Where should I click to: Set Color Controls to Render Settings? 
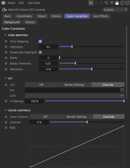77,117
